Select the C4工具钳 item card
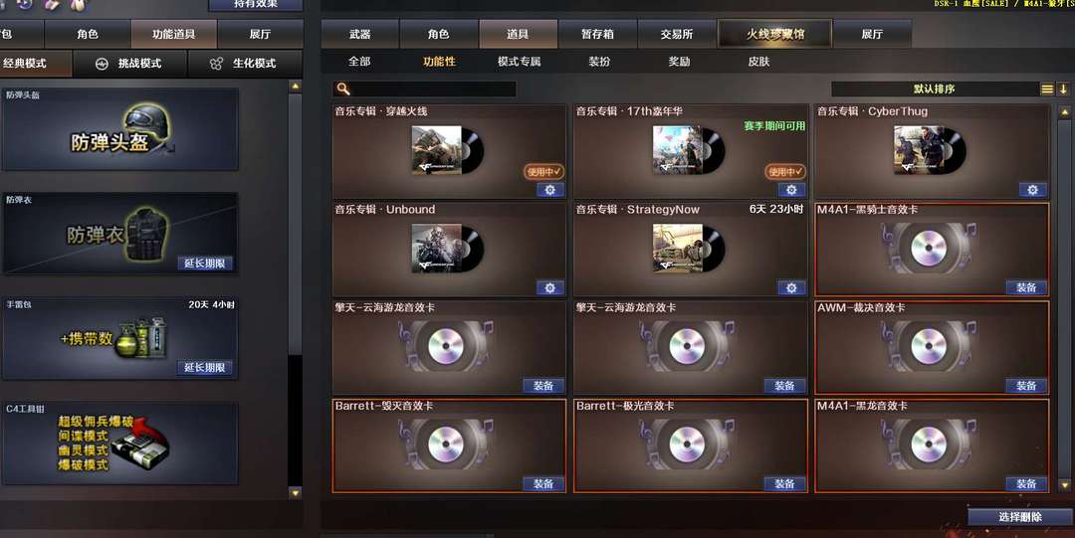This screenshot has width=1075, height=538. 120,443
